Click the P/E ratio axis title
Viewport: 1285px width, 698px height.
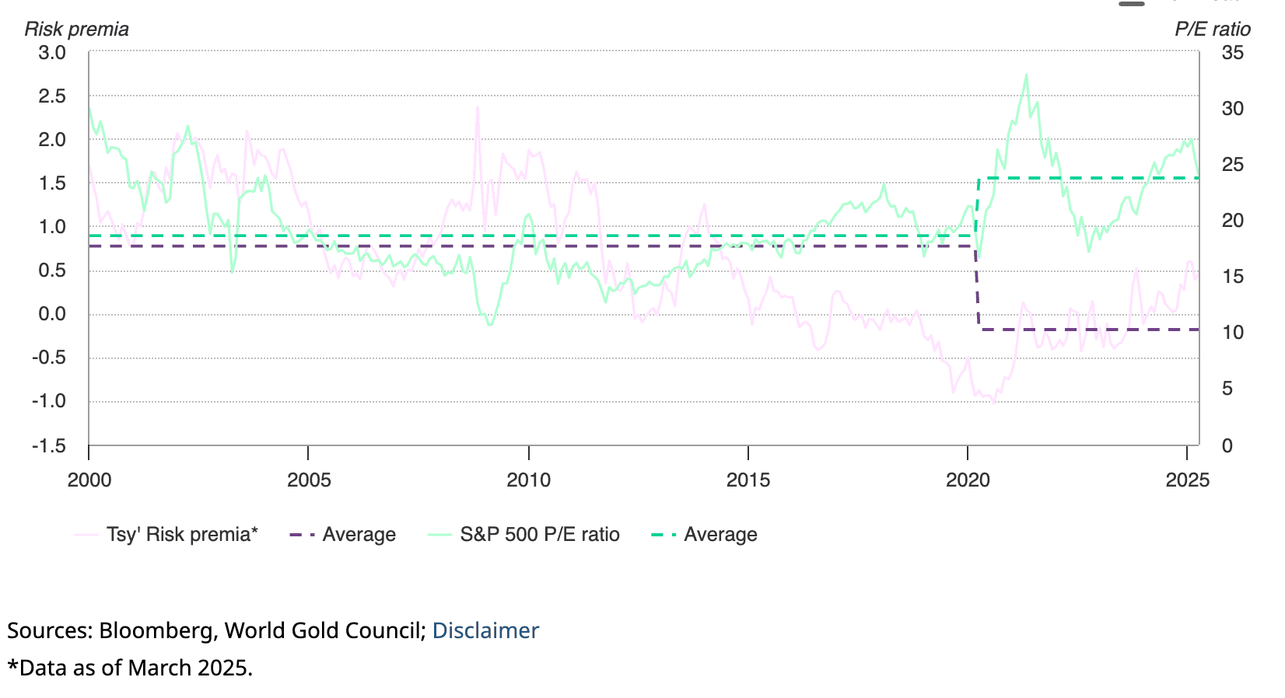tap(1212, 30)
